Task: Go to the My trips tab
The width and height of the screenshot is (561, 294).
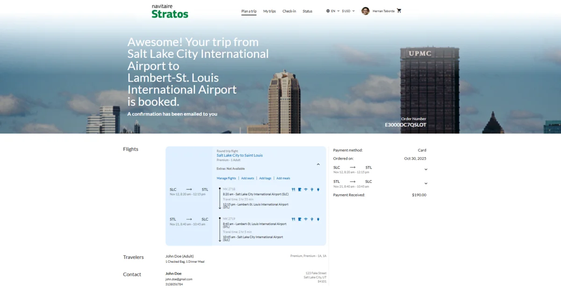Action: 269,11
